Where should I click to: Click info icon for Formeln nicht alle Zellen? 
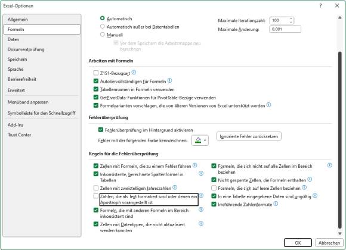pos(330,165)
